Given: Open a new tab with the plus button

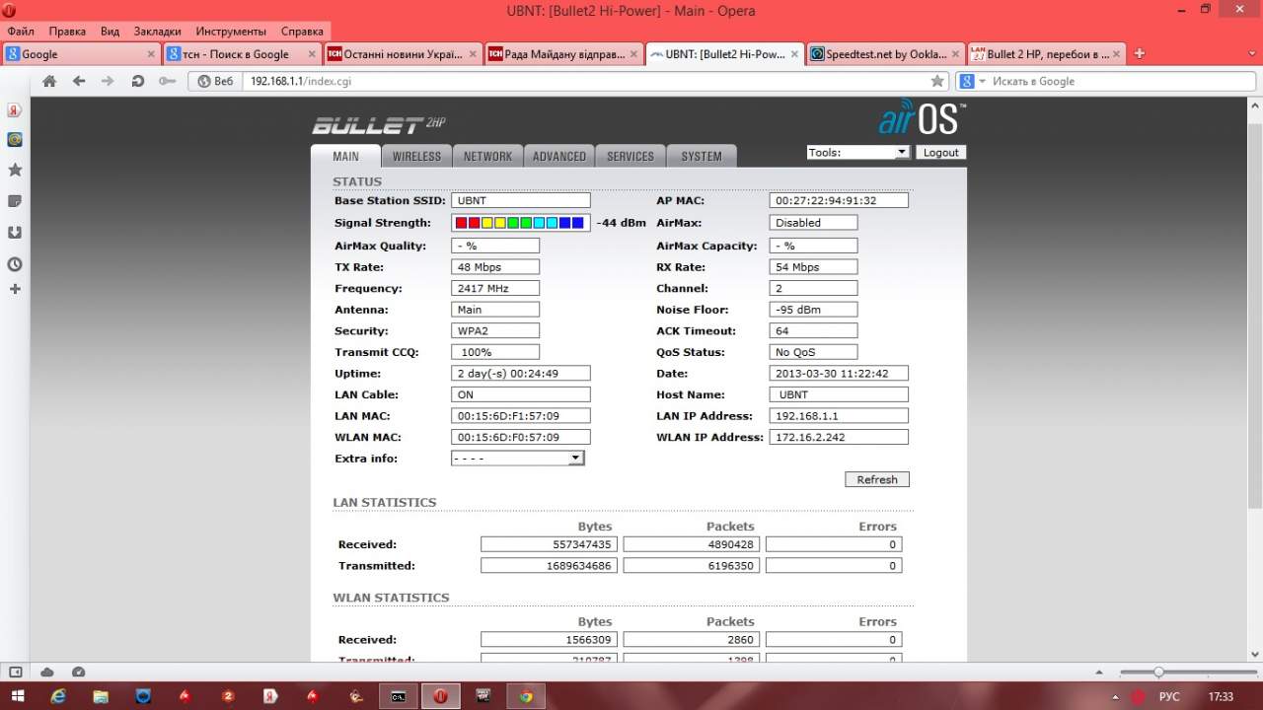Looking at the screenshot, I should [1140, 53].
